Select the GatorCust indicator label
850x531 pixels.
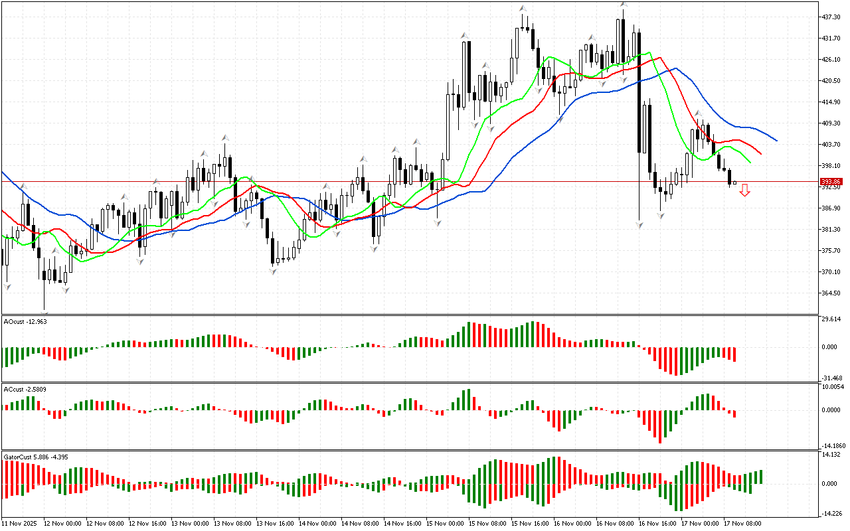pos(35,457)
